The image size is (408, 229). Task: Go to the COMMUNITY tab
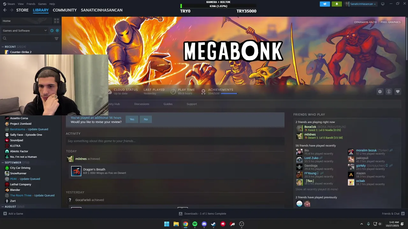[65, 10]
